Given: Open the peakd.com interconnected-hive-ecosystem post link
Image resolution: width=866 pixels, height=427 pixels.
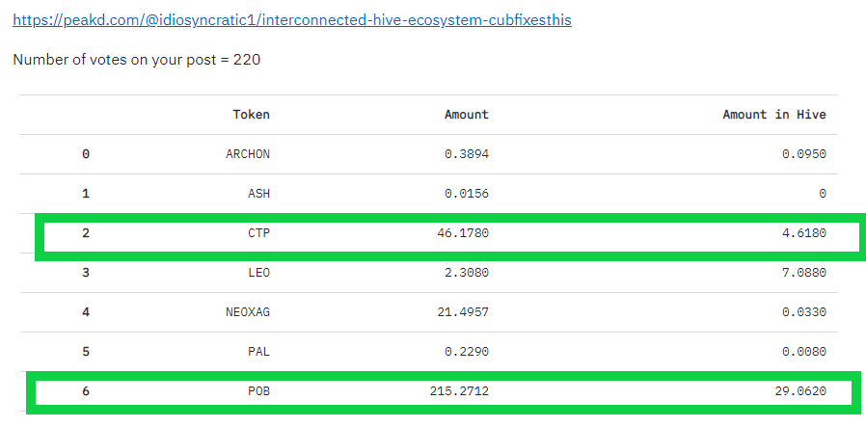Looking at the screenshot, I should pos(292,20).
